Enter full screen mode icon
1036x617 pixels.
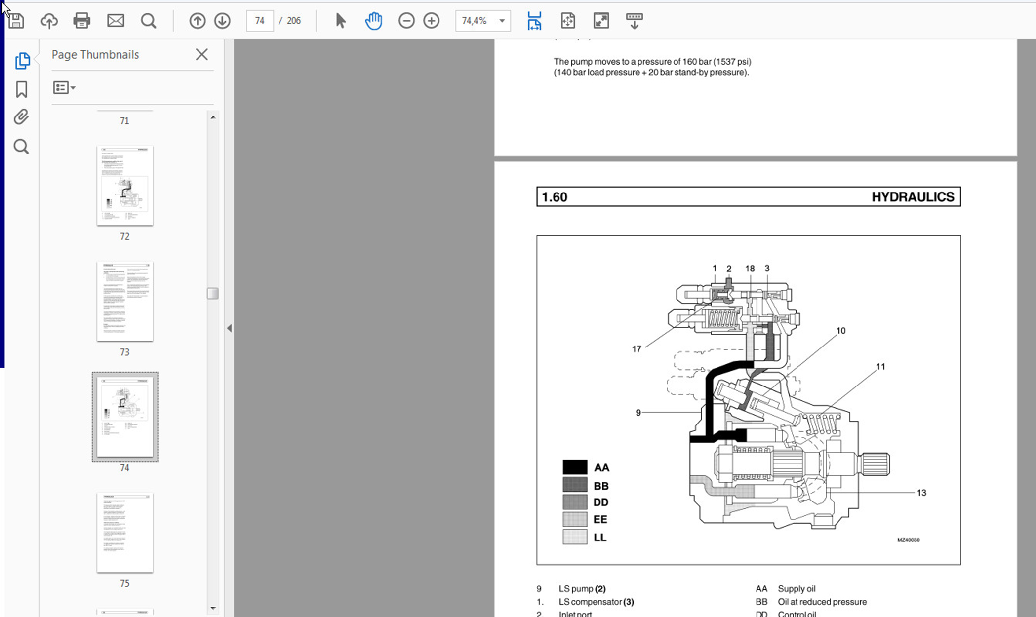[x=601, y=21]
